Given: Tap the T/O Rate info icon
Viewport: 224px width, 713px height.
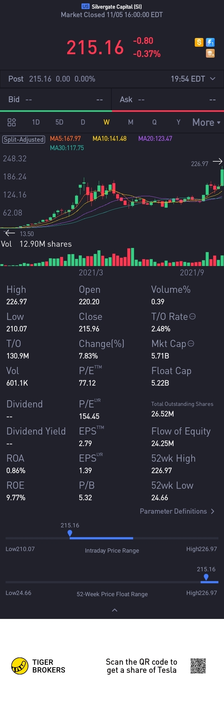Looking at the screenshot, I should [x=193, y=316].
